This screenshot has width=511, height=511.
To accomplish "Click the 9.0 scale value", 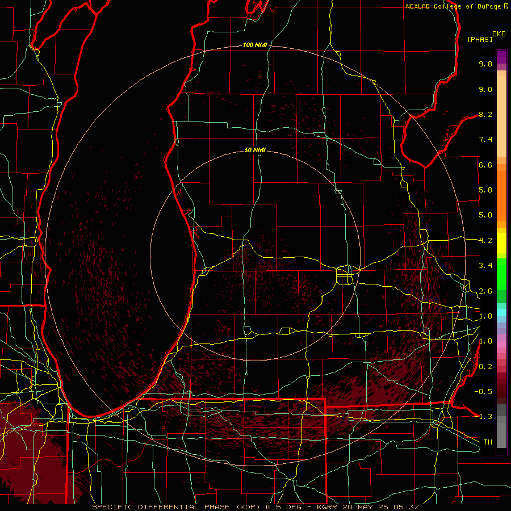I will point(485,89).
